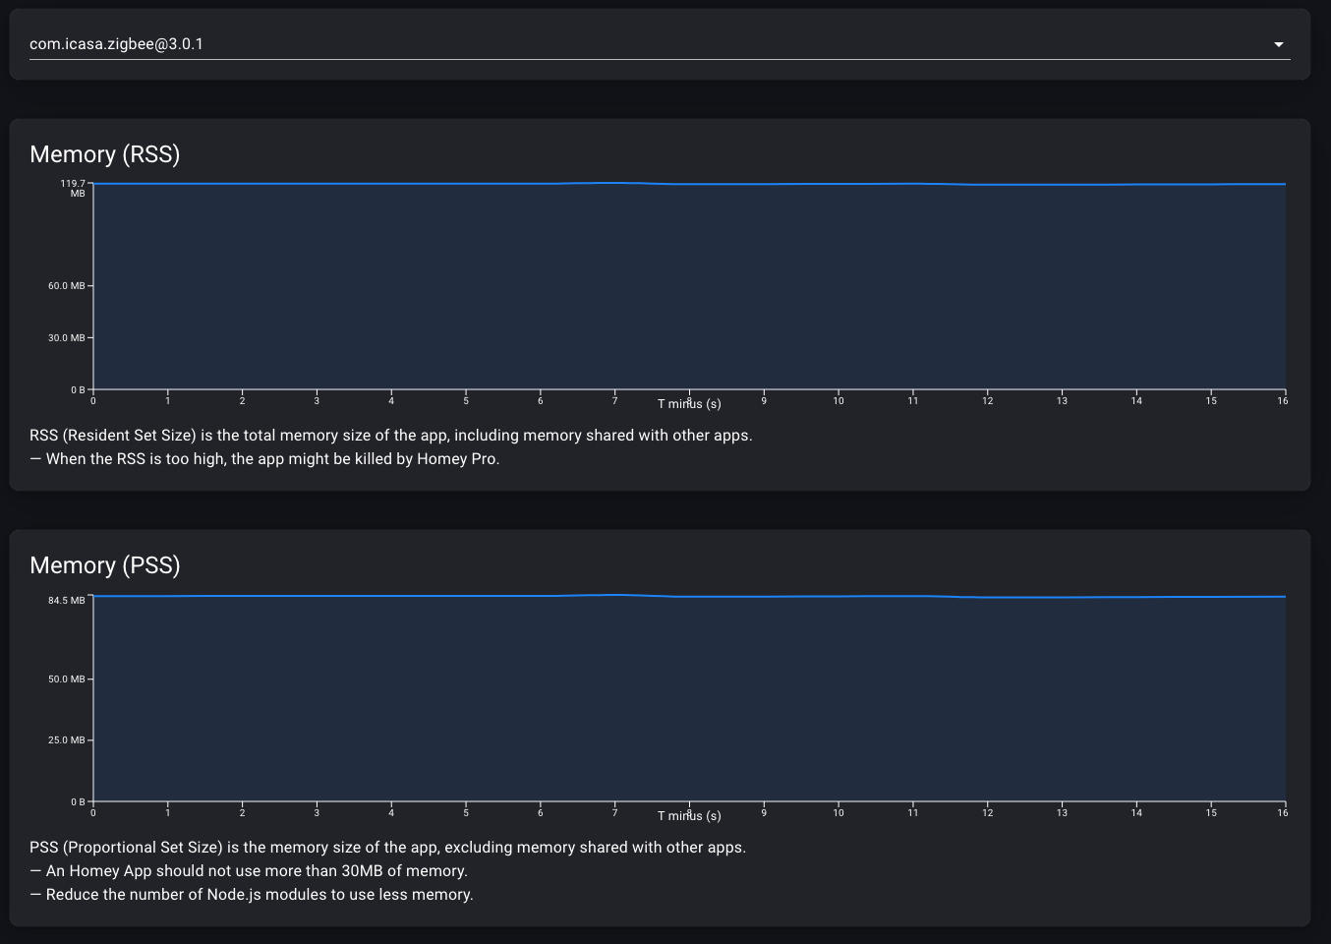1331x944 pixels.
Task: Click tick mark 4 on the RSS time axis
Action: 391,400
